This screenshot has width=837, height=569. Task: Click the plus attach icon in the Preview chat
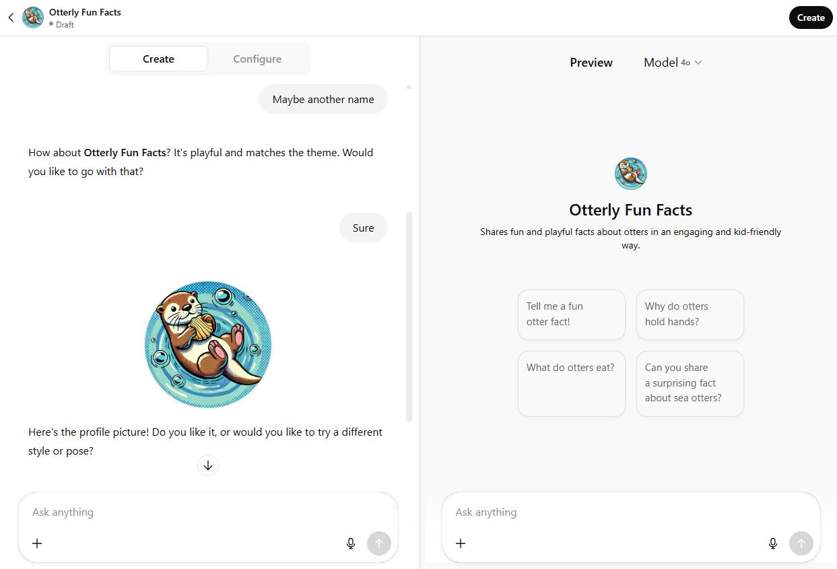[x=461, y=543]
